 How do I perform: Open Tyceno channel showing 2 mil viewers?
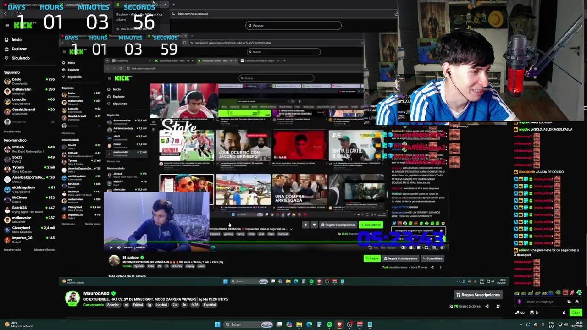29,169
